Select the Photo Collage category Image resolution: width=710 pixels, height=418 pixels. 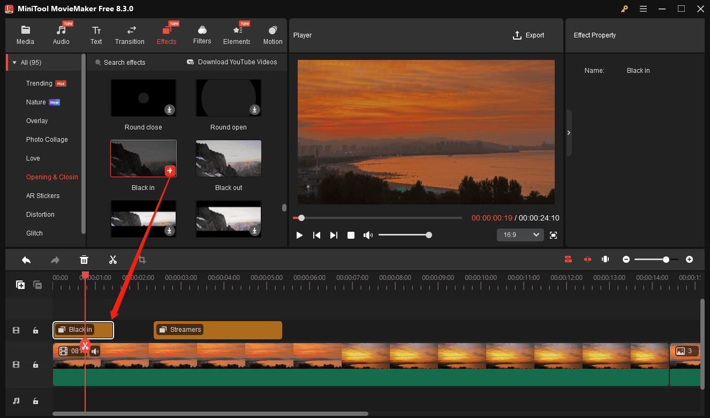[47, 140]
